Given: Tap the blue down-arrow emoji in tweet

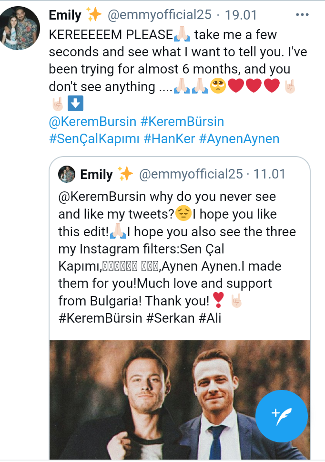Looking at the screenshot, I should coord(75,103).
